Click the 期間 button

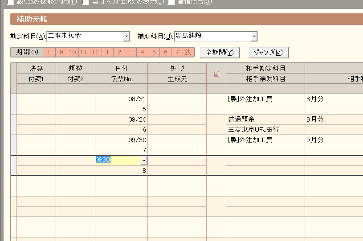27,53
